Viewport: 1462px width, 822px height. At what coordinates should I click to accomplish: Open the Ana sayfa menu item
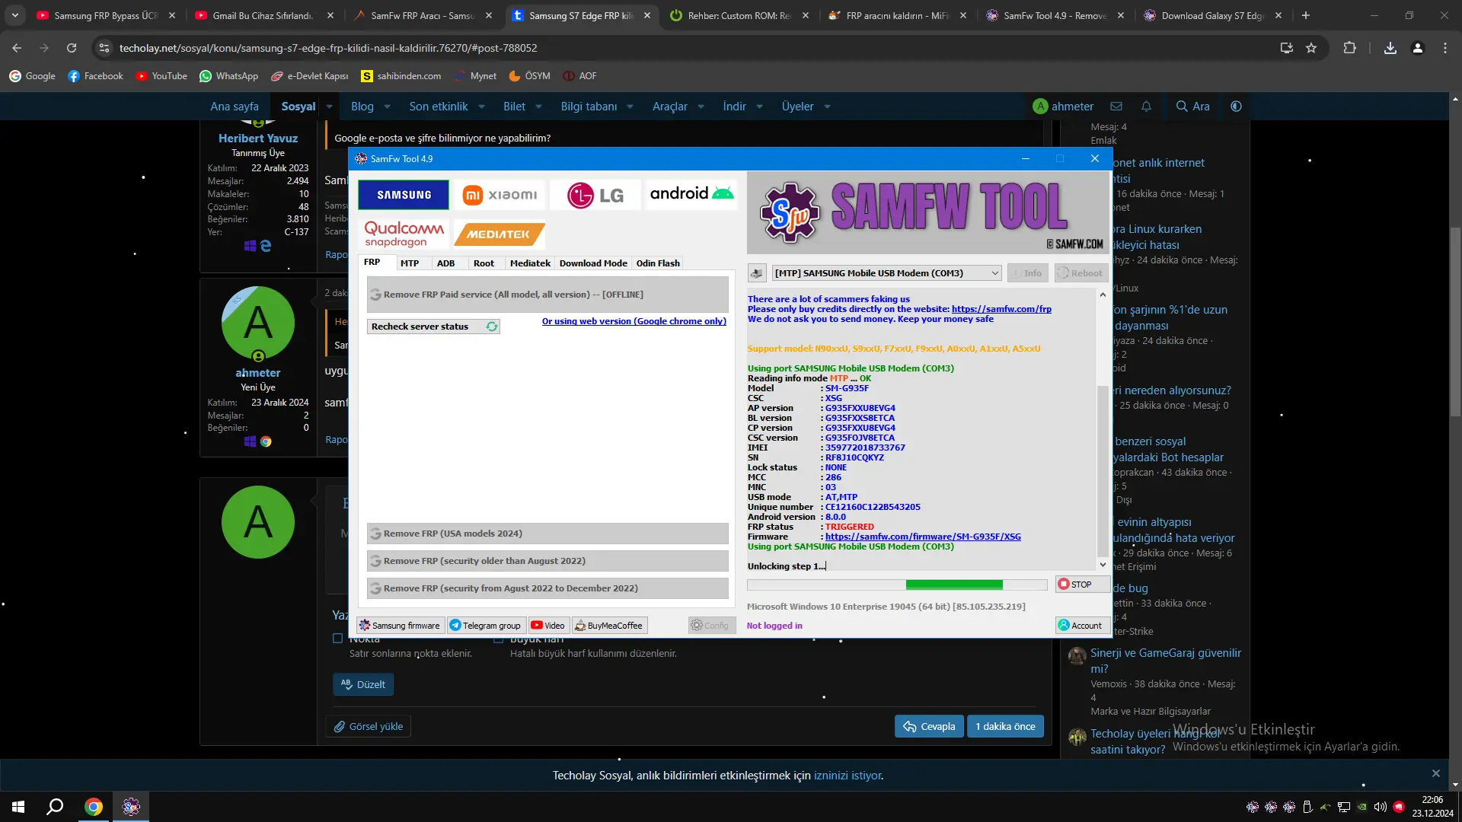coord(235,107)
